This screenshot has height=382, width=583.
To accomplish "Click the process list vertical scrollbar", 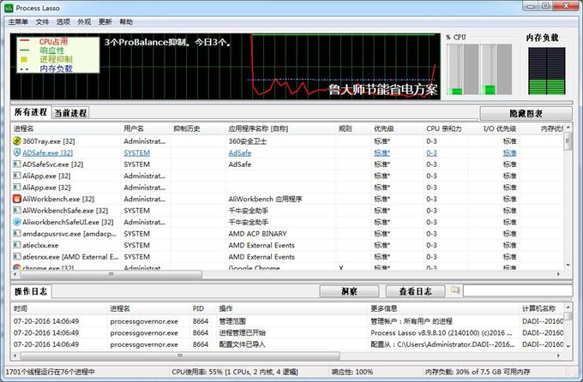I will [568, 206].
